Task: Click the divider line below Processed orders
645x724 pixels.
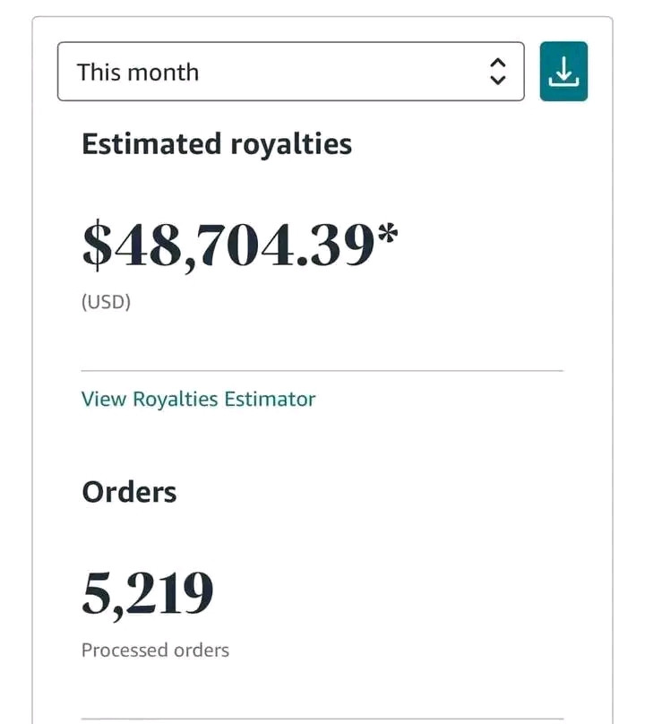Action: point(322,719)
